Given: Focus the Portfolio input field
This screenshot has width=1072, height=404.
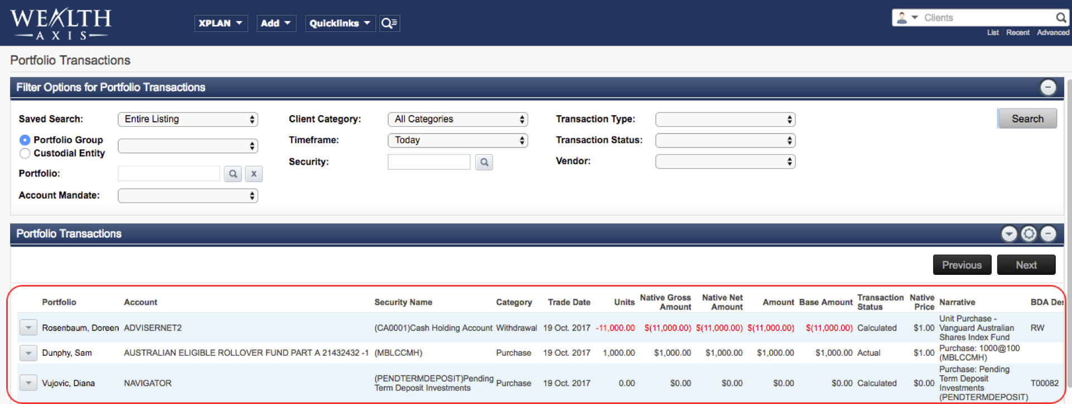Looking at the screenshot, I should pyautogui.click(x=169, y=174).
